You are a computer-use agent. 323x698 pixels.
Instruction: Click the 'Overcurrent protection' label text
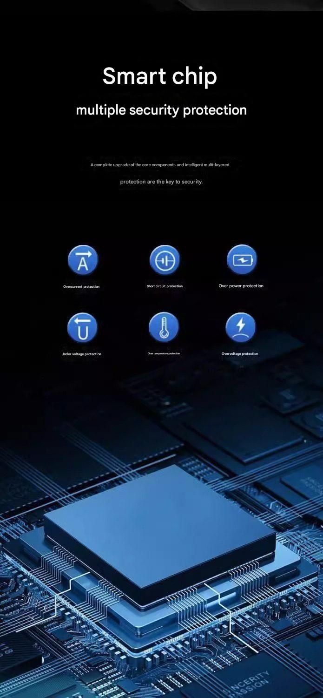point(81,287)
